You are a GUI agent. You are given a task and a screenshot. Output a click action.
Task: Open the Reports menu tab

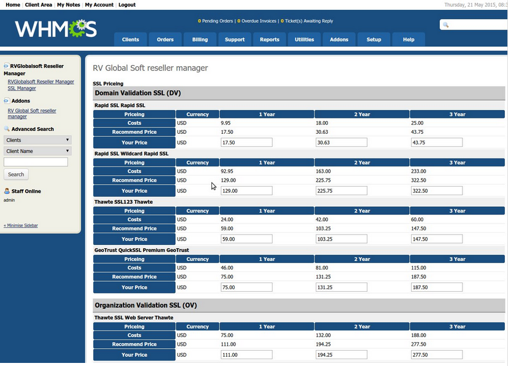click(x=270, y=39)
